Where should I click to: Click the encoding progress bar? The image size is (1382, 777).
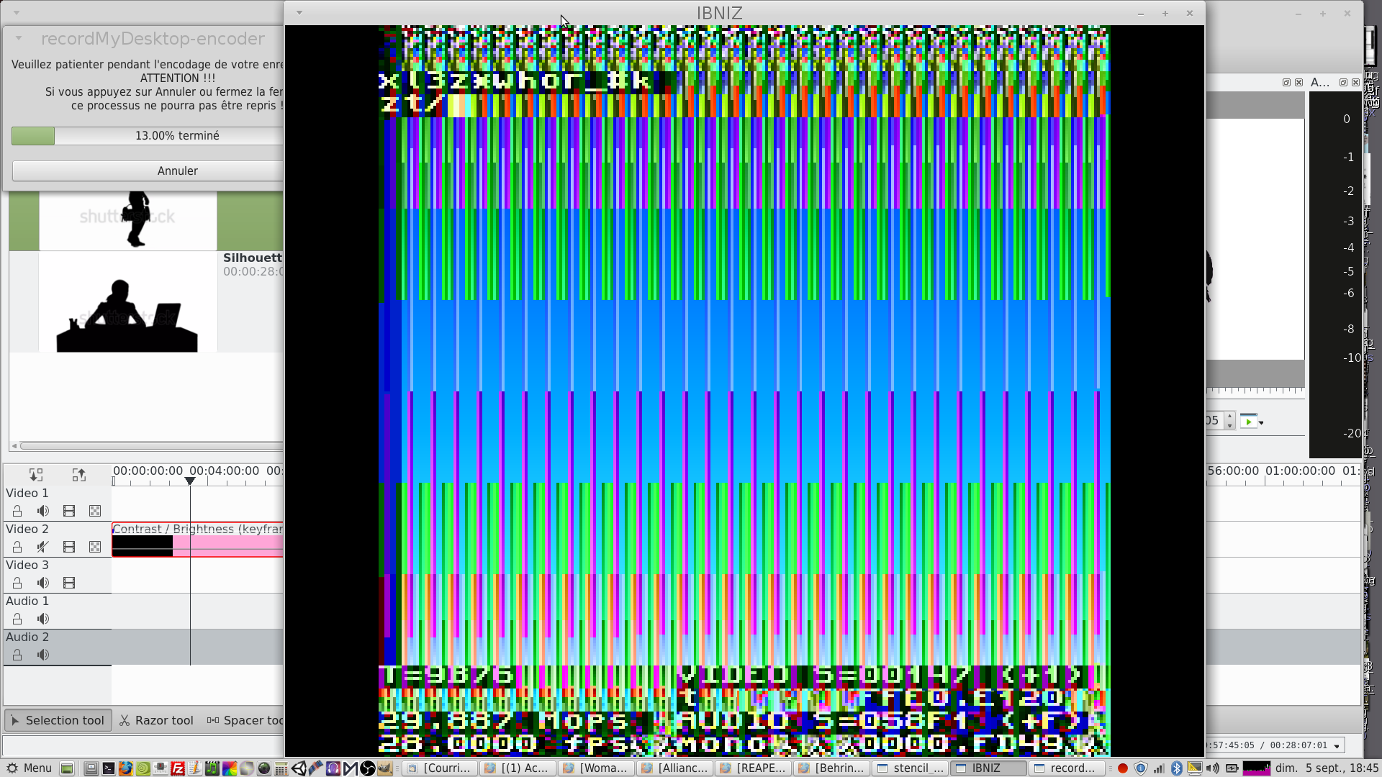pyautogui.click(x=148, y=136)
